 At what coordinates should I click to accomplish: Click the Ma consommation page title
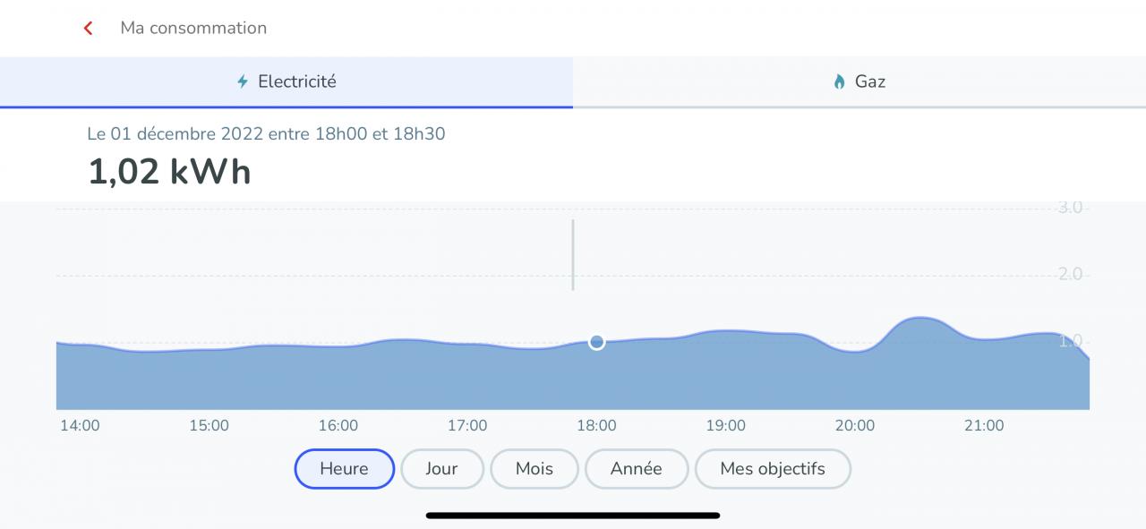click(x=193, y=28)
